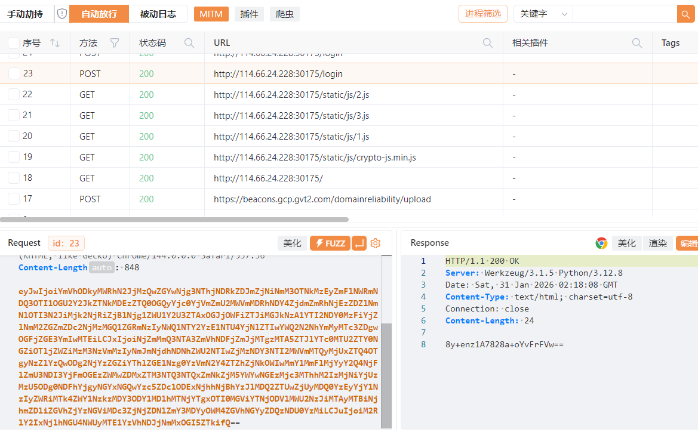Switch to 被动日志 tab

pos(158,14)
